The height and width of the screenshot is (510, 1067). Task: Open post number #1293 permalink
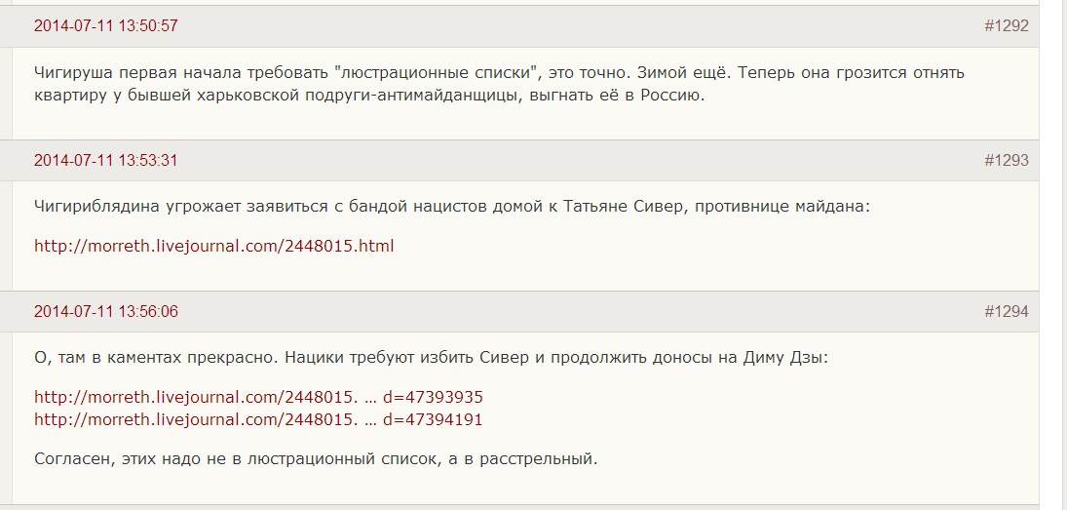tap(1006, 161)
